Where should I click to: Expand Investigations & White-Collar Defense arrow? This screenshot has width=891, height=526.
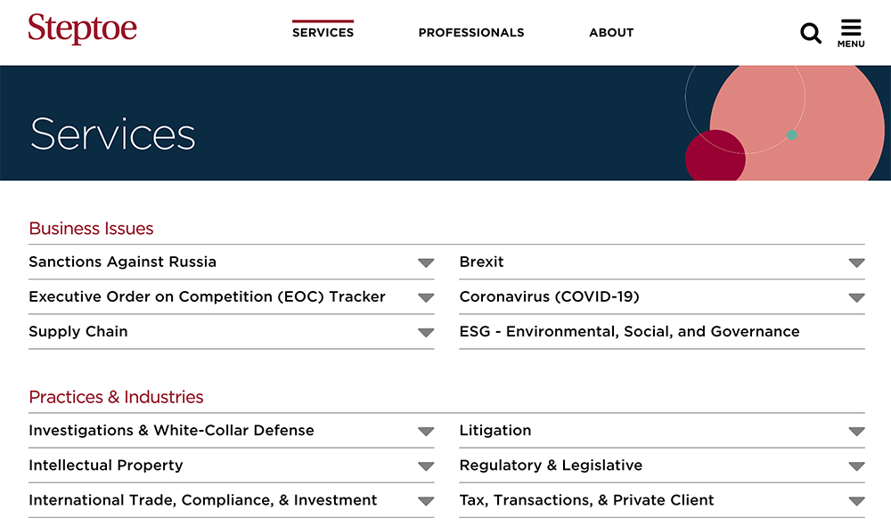pos(426,431)
